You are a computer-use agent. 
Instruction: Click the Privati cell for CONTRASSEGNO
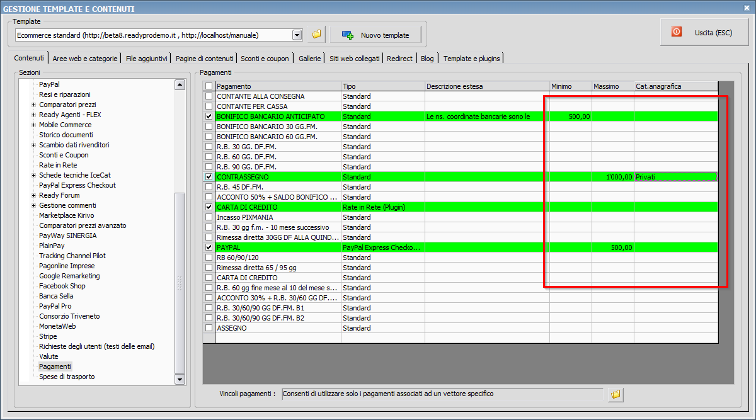676,177
